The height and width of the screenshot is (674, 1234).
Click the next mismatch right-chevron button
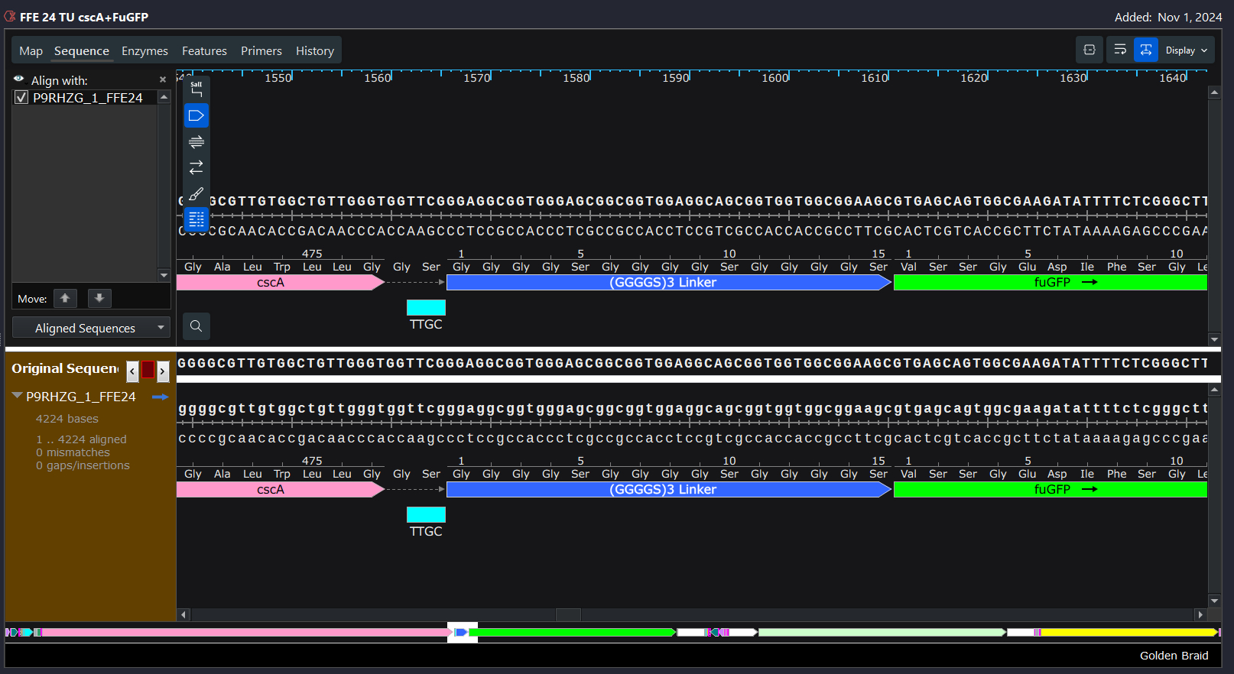163,371
